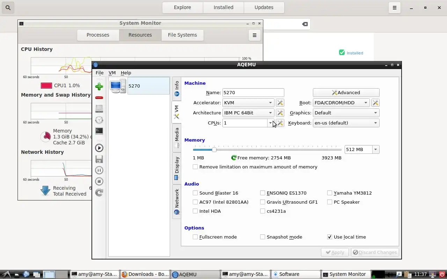Select the 5270 virtual machine entry

(139, 86)
